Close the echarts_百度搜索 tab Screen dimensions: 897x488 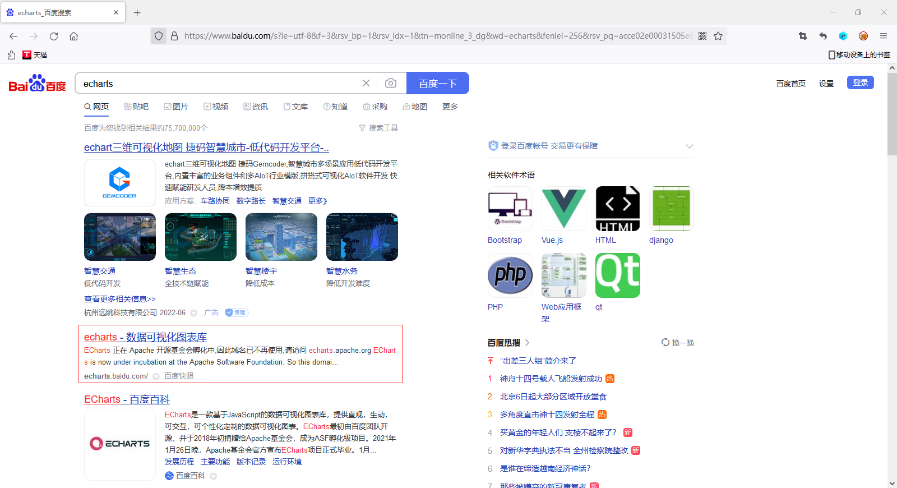pos(116,12)
